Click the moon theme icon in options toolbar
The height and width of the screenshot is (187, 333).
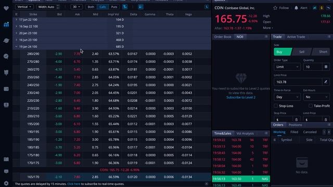pos(207,7)
